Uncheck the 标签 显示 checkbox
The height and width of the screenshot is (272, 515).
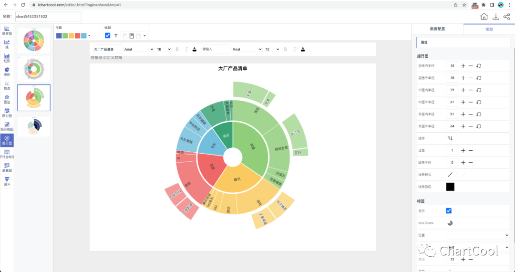click(x=449, y=210)
